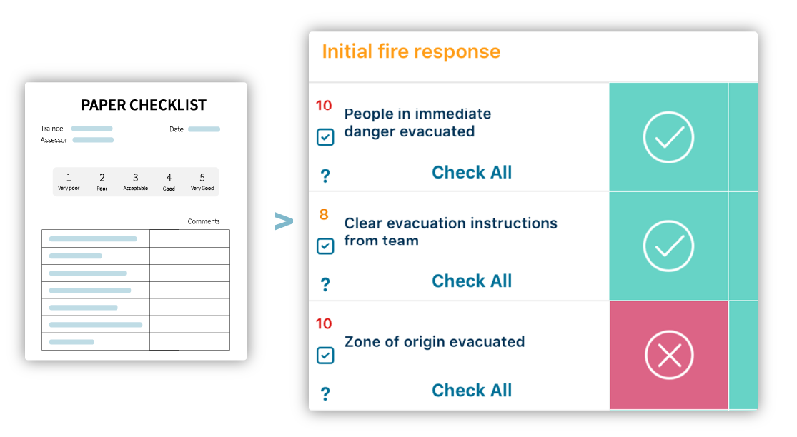Select rating 5 'Very Good' on the scale
The width and height of the screenshot is (797, 437).
click(202, 181)
